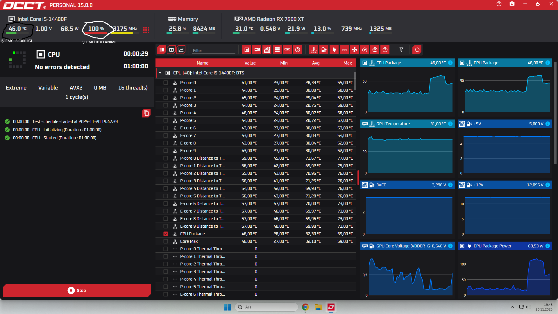Toggle the power plug sensors filter

click(334, 50)
